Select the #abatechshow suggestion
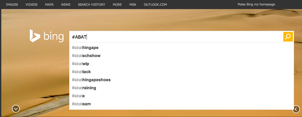The image size is (302, 117). (181, 56)
